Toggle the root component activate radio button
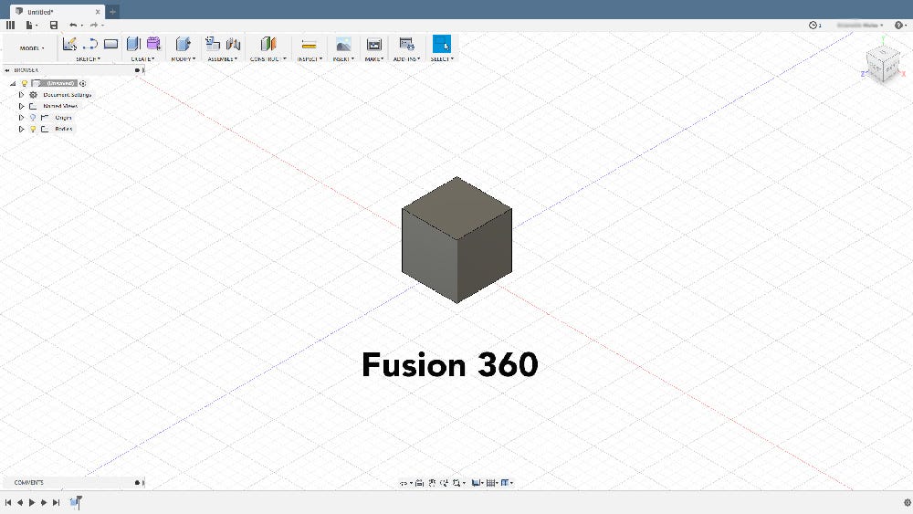 (x=83, y=83)
